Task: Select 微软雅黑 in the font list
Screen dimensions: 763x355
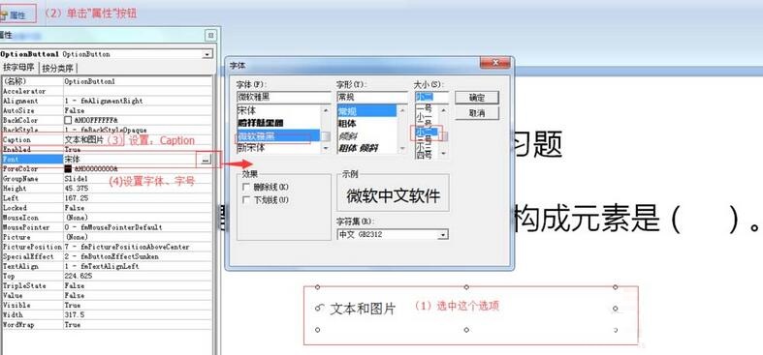Action: 278,136
